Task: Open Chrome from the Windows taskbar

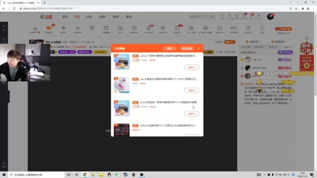Action: (85, 174)
